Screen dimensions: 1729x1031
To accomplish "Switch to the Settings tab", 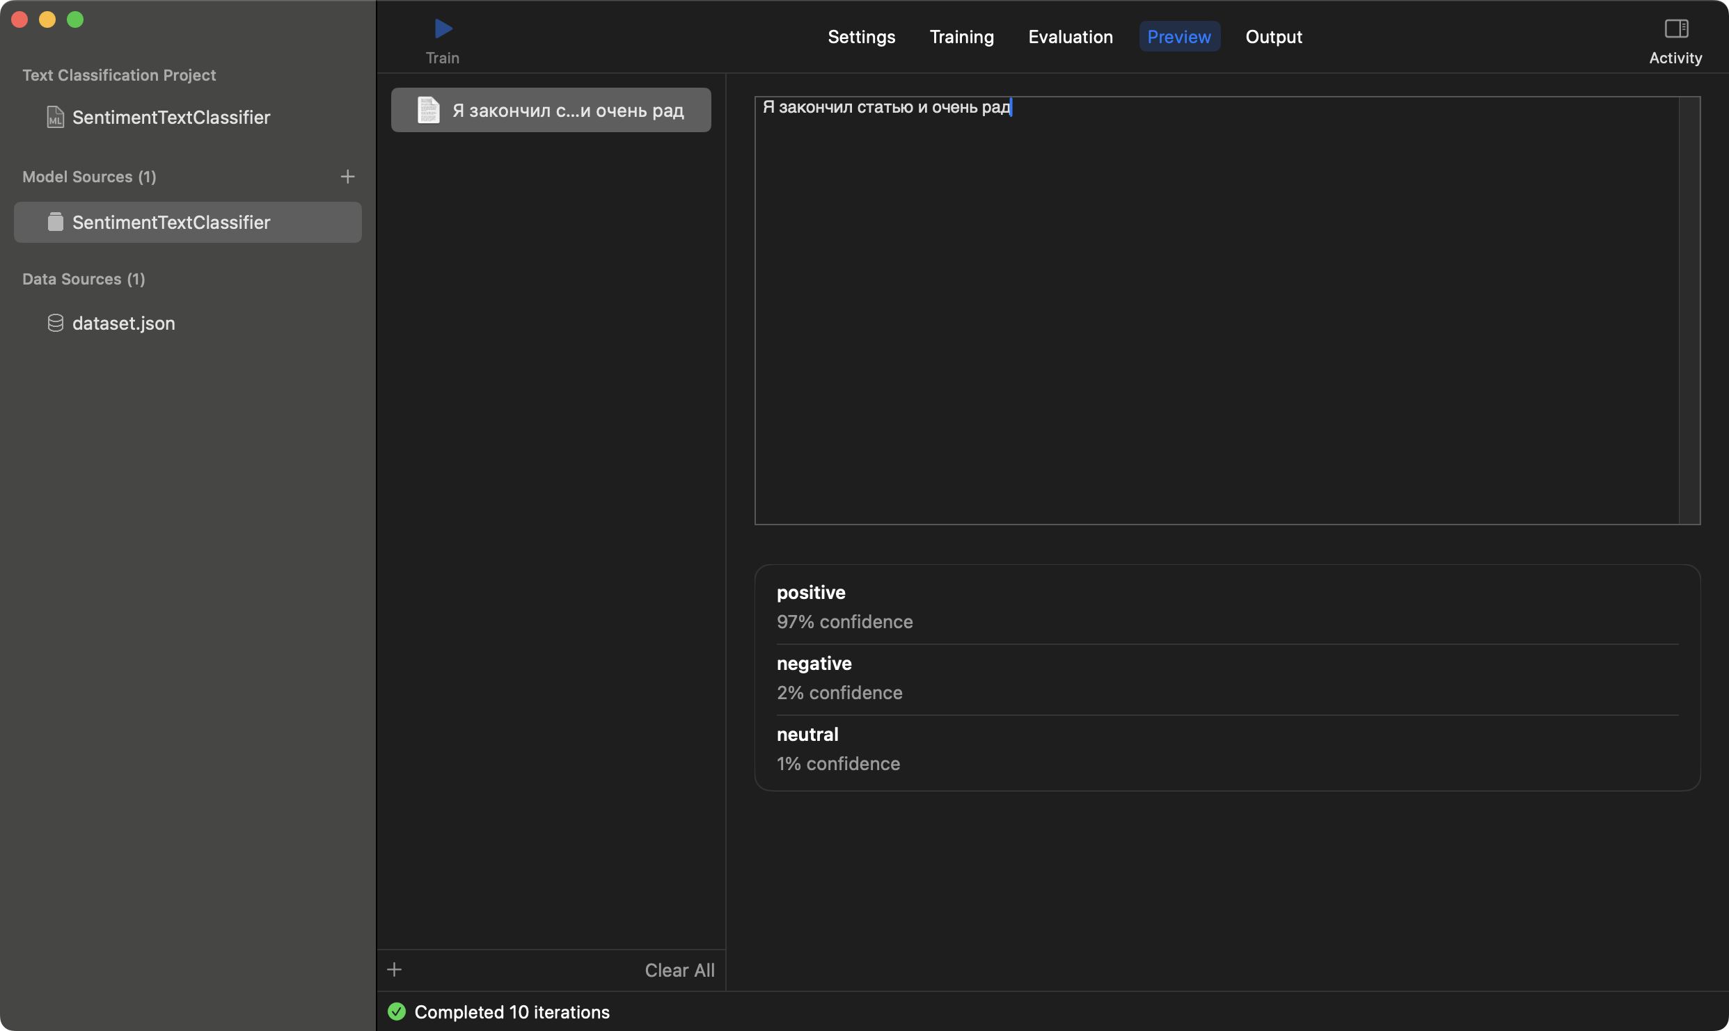I will point(861,36).
